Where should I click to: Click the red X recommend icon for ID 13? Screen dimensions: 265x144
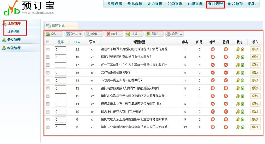[x=213, y=88]
